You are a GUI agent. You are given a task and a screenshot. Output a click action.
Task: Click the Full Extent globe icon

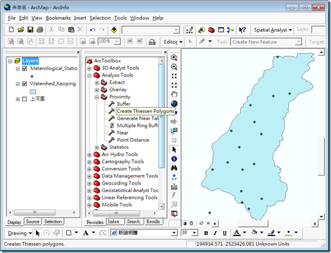pos(174,104)
